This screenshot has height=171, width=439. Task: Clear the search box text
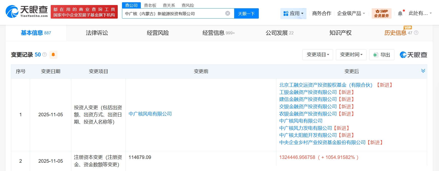tap(227, 13)
